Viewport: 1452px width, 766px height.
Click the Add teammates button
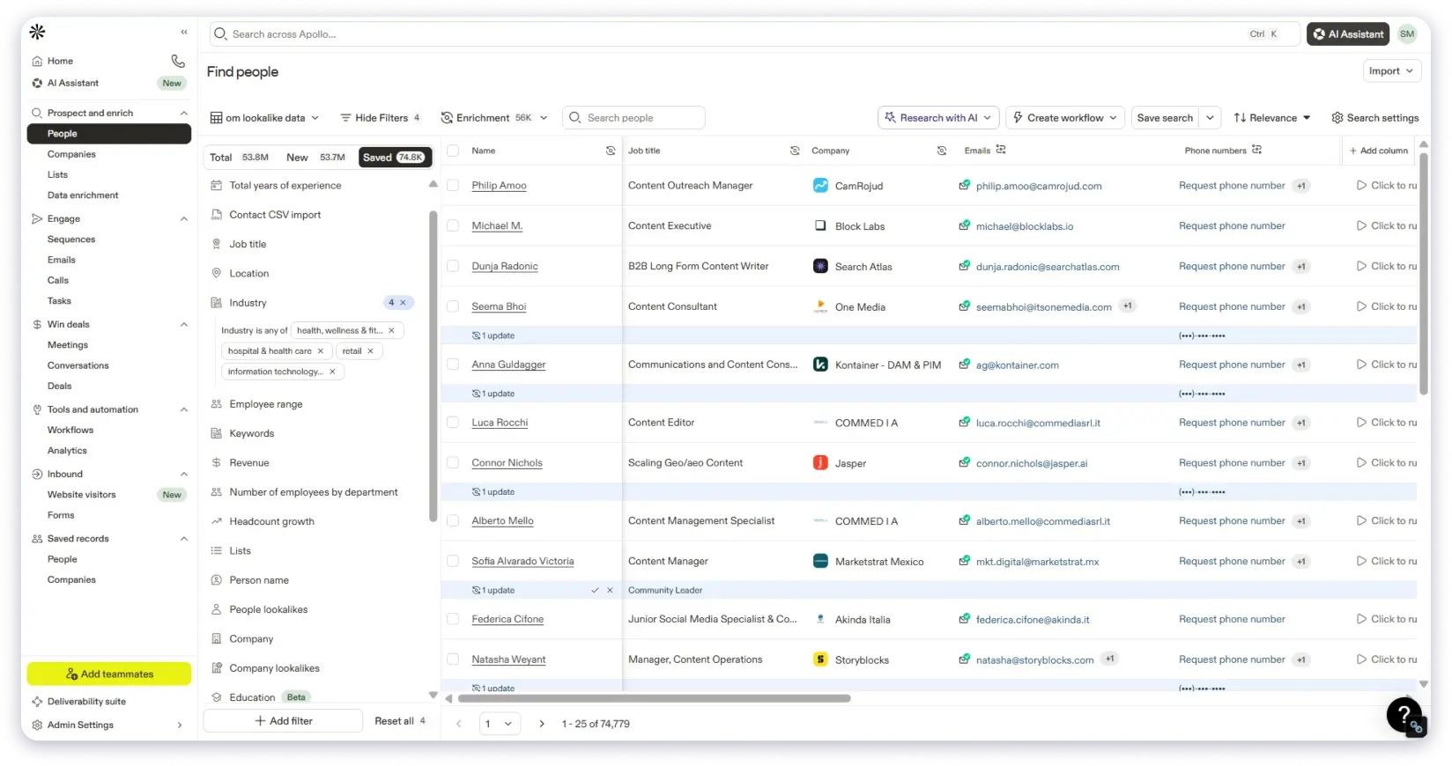click(x=109, y=674)
